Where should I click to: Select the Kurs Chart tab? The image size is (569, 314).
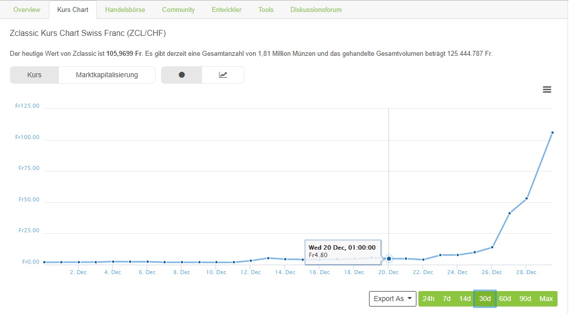pos(73,10)
